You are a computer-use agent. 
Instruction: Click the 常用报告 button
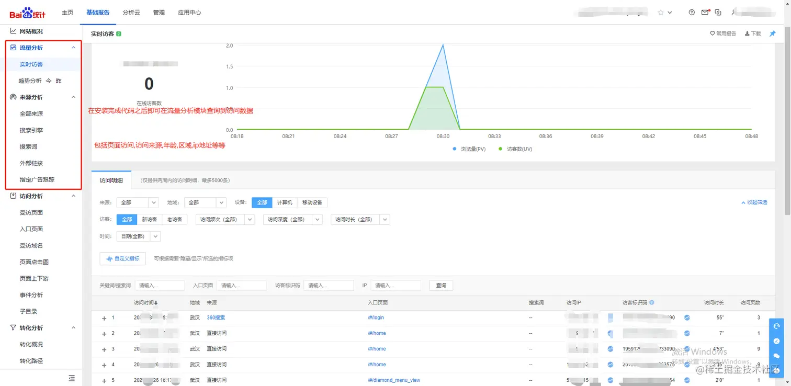coord(723,33)
